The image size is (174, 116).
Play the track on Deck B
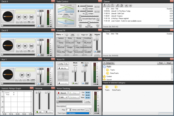(x=19, y=46)
